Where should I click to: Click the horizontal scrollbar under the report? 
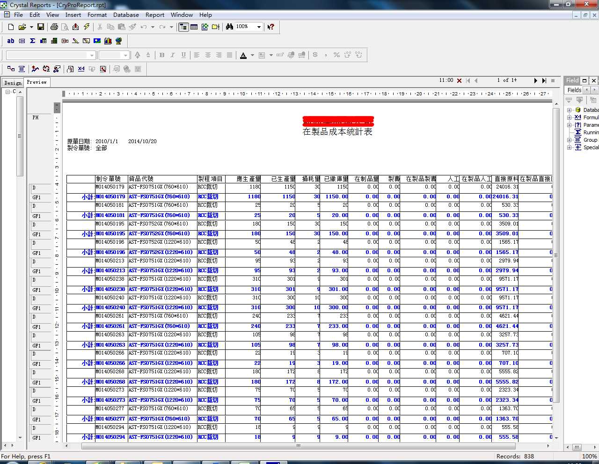click(298, 446)
